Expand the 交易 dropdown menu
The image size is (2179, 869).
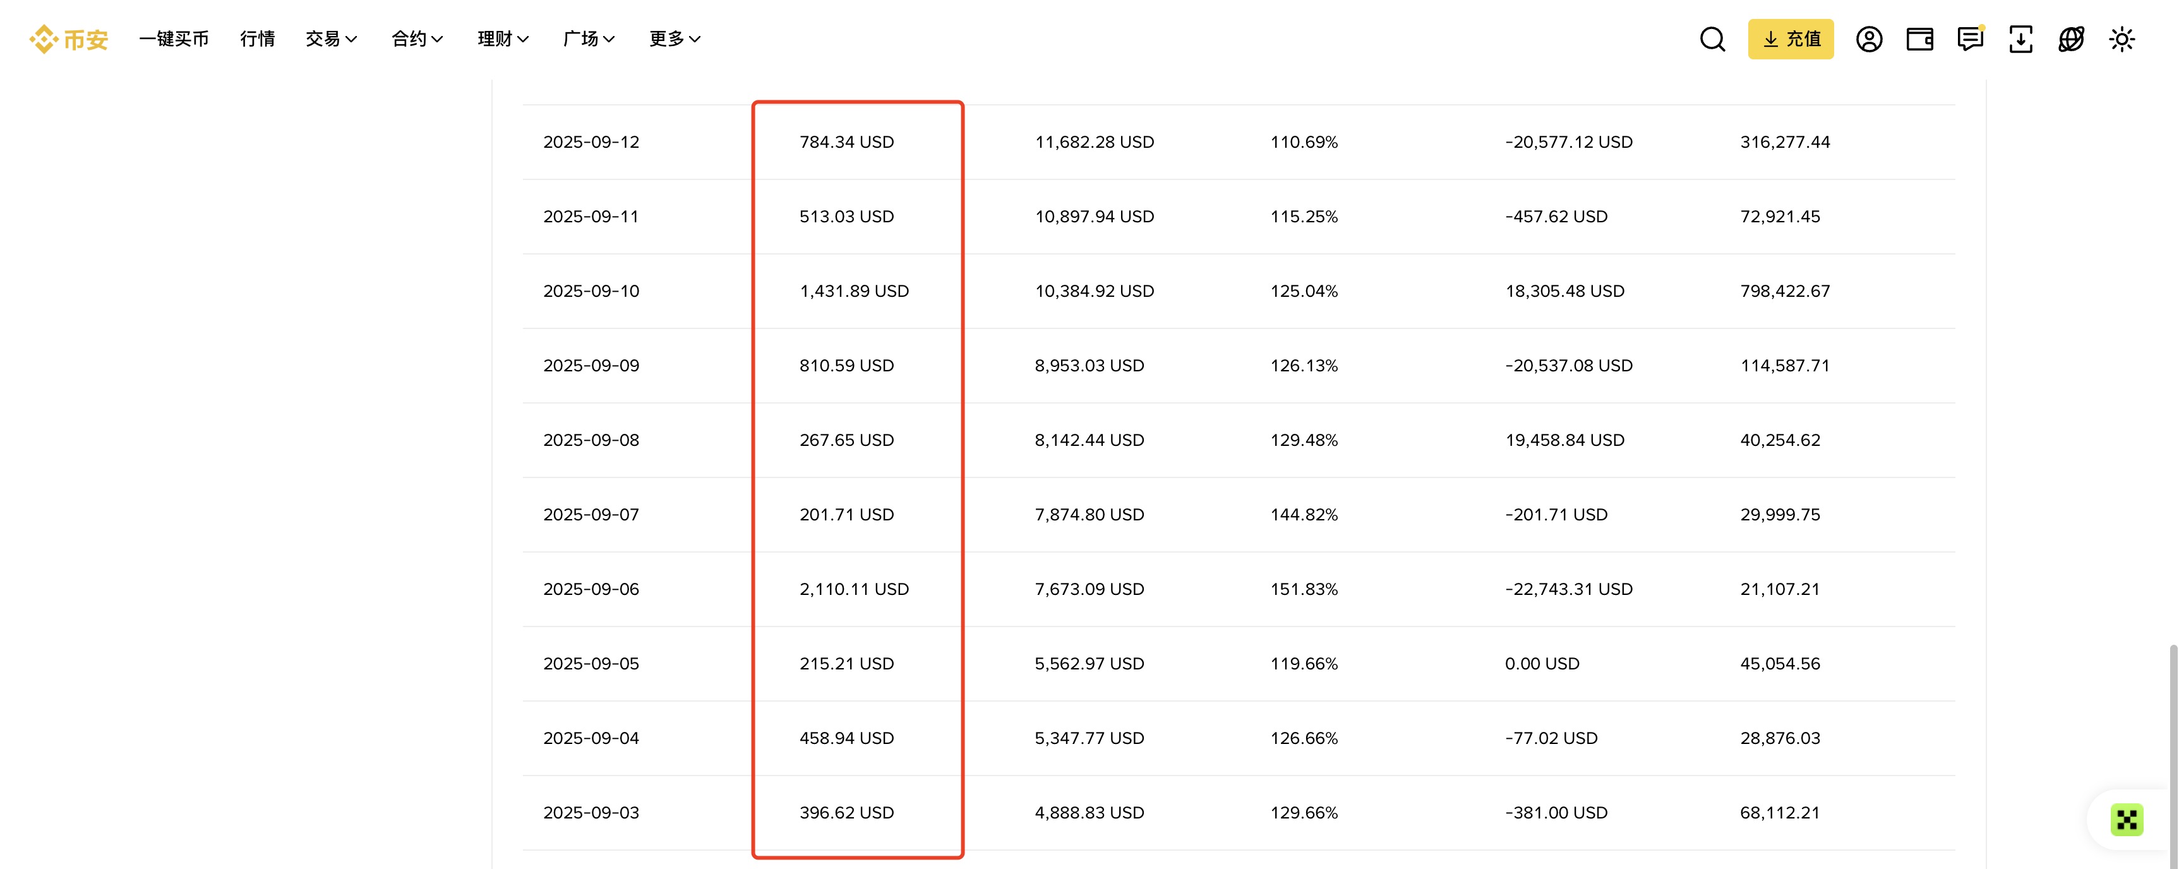click(332, 39)
